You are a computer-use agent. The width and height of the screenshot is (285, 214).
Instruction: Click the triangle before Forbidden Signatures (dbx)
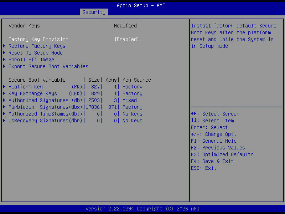(4, 107)
